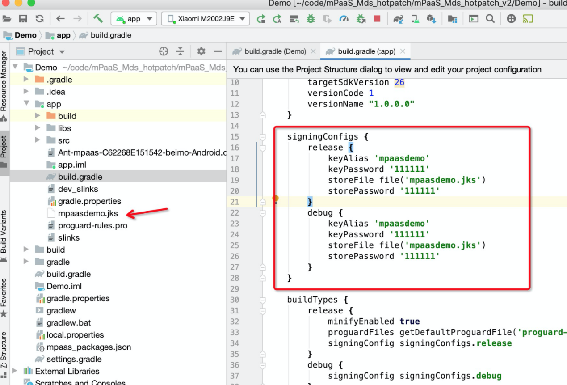Open the Xiaomi M2002J9E device dropdown

click(206, 19)
